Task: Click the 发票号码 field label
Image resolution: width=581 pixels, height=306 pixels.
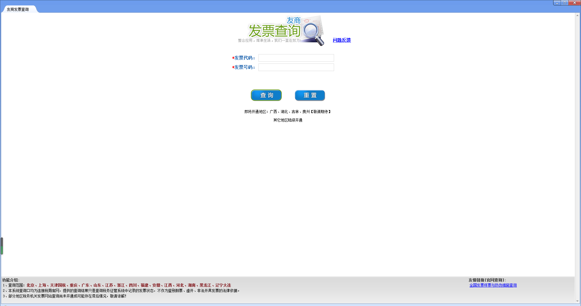Action: tap(244, 67)
